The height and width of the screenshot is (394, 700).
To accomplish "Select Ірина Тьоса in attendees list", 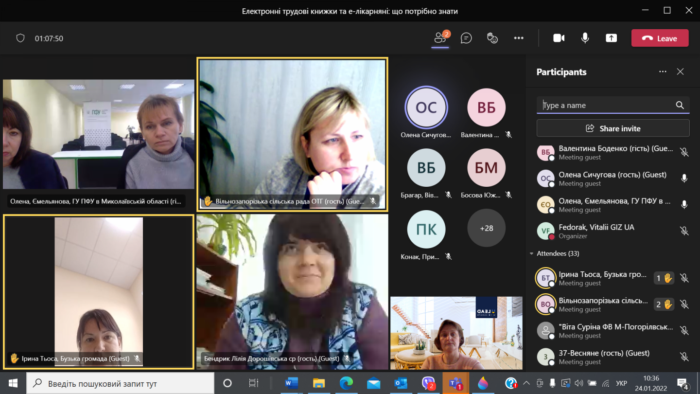I will (602, 278).
